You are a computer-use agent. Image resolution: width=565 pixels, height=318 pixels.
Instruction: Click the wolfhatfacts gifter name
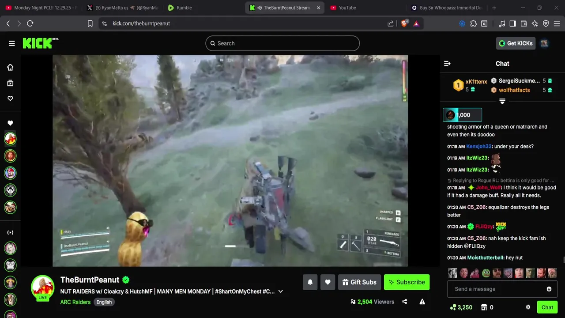click(514, 90)
